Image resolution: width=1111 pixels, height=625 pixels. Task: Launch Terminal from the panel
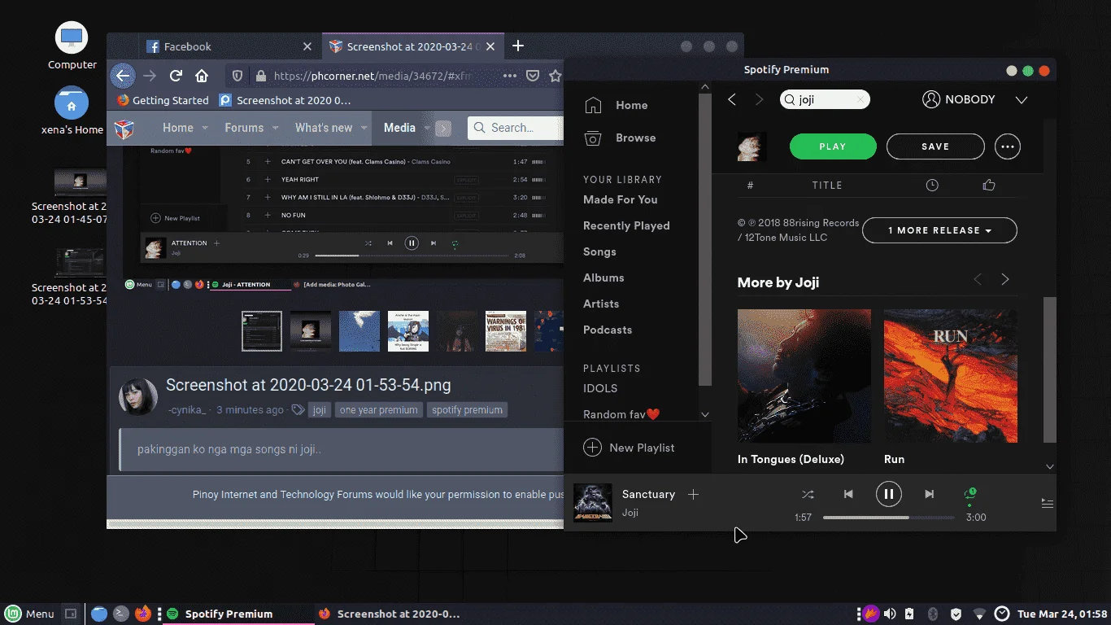click(x=121, y=614)
